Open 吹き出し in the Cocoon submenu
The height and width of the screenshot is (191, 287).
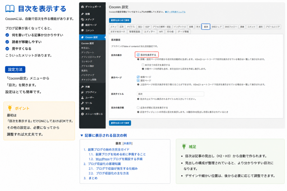[85, 48]
